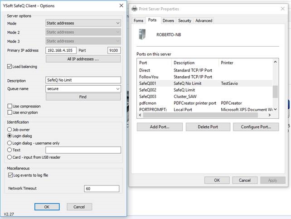
Task: Go to the Security tab
Action: coord(184,20)
